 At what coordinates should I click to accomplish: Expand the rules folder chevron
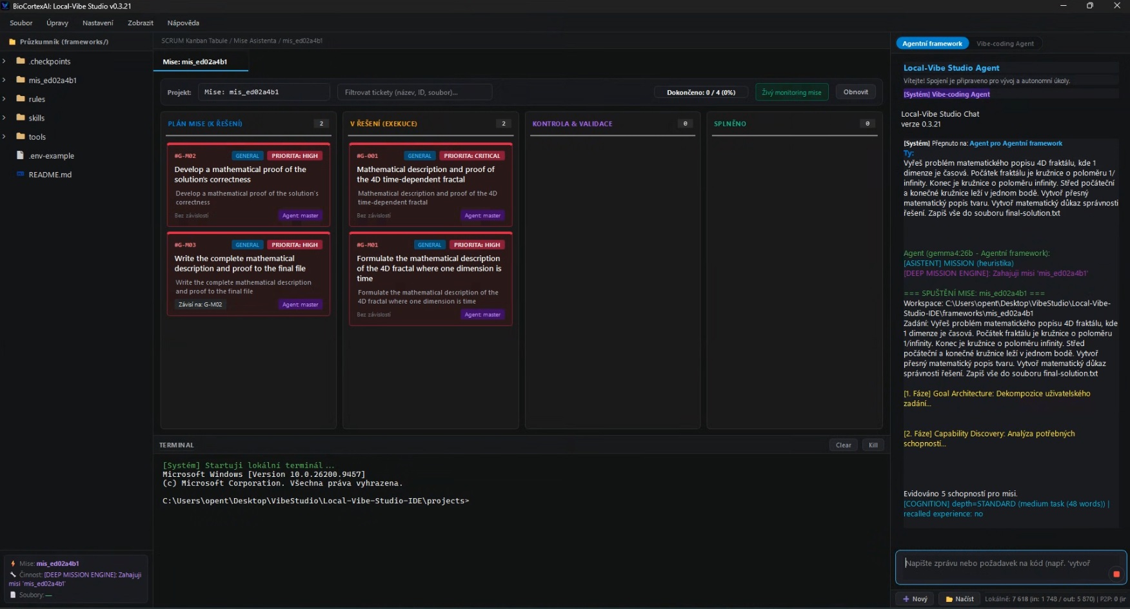5,99
